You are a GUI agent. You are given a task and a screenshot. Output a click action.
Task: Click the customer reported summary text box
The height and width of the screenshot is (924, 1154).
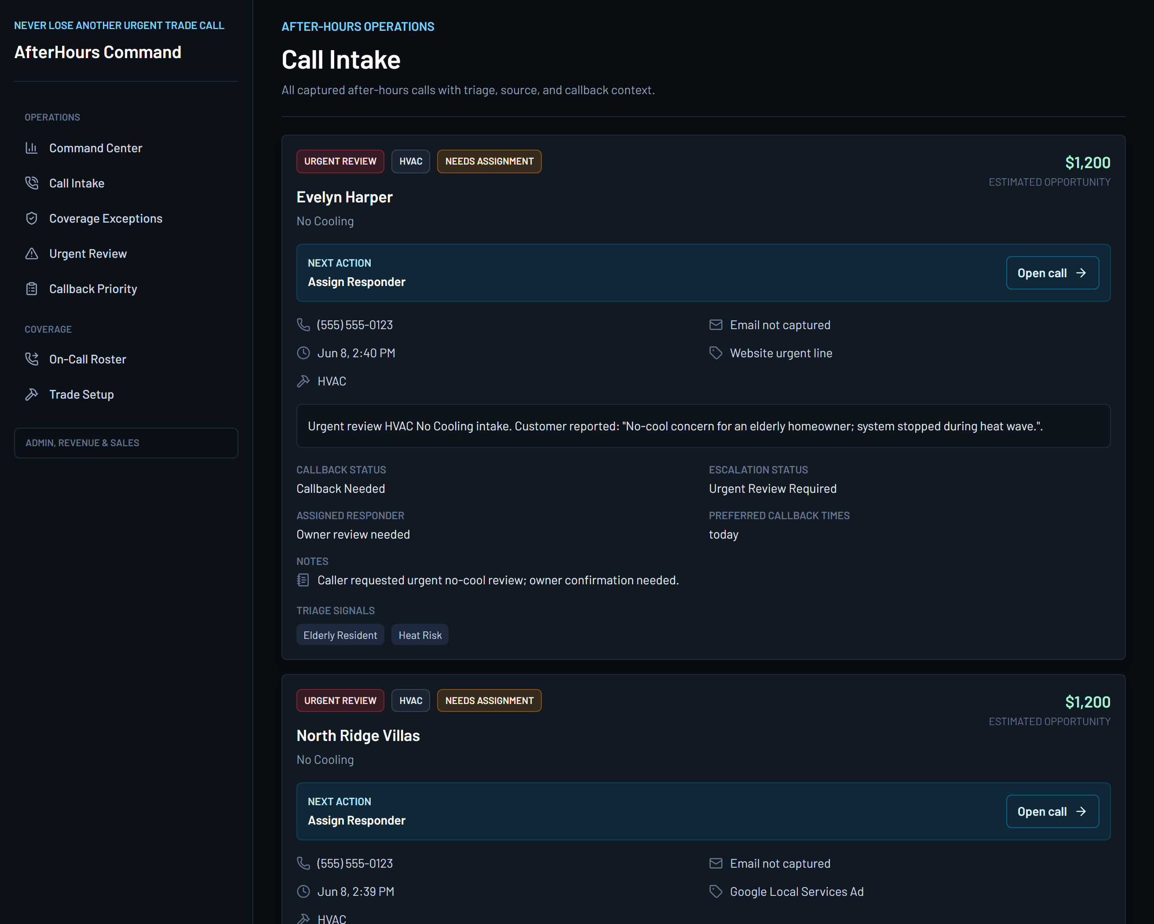[703, 426]
